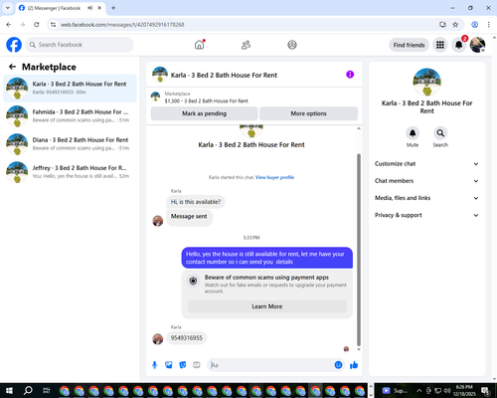This screenshot has width=497, height=398.
Task: Click the taskbar clock showing date
Action: point(464,390)
